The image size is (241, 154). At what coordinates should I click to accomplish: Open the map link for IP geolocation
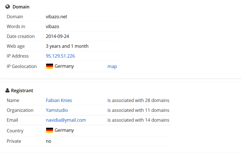[112, 66]
